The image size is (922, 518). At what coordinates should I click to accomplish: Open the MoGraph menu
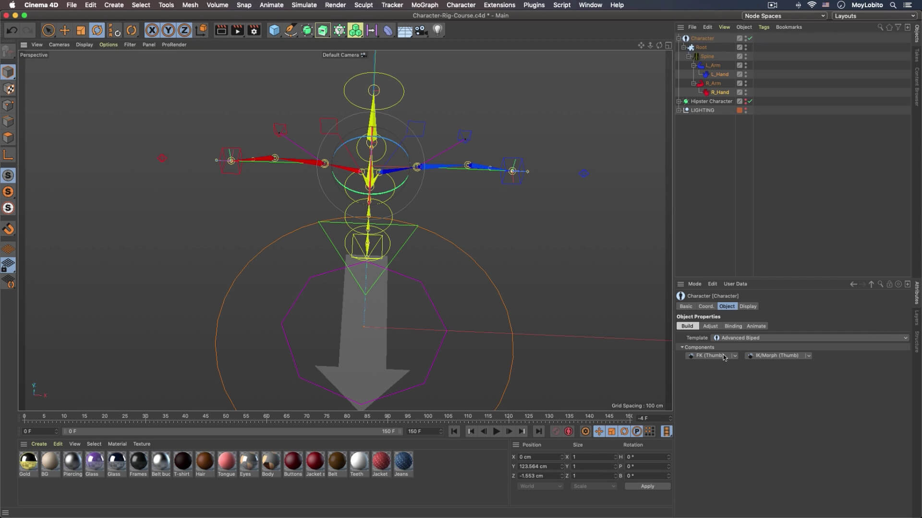(424, 5)
